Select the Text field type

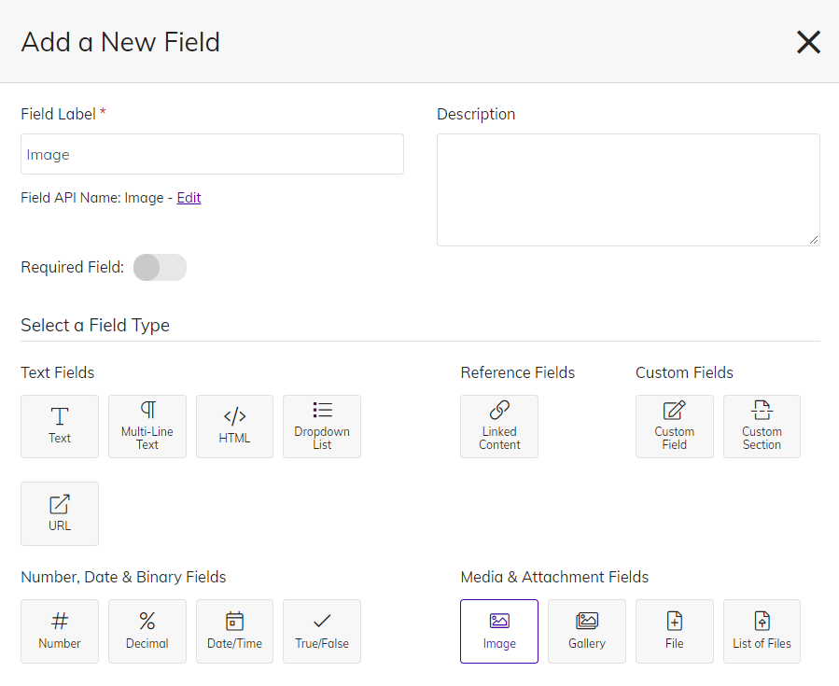[60, 427]
